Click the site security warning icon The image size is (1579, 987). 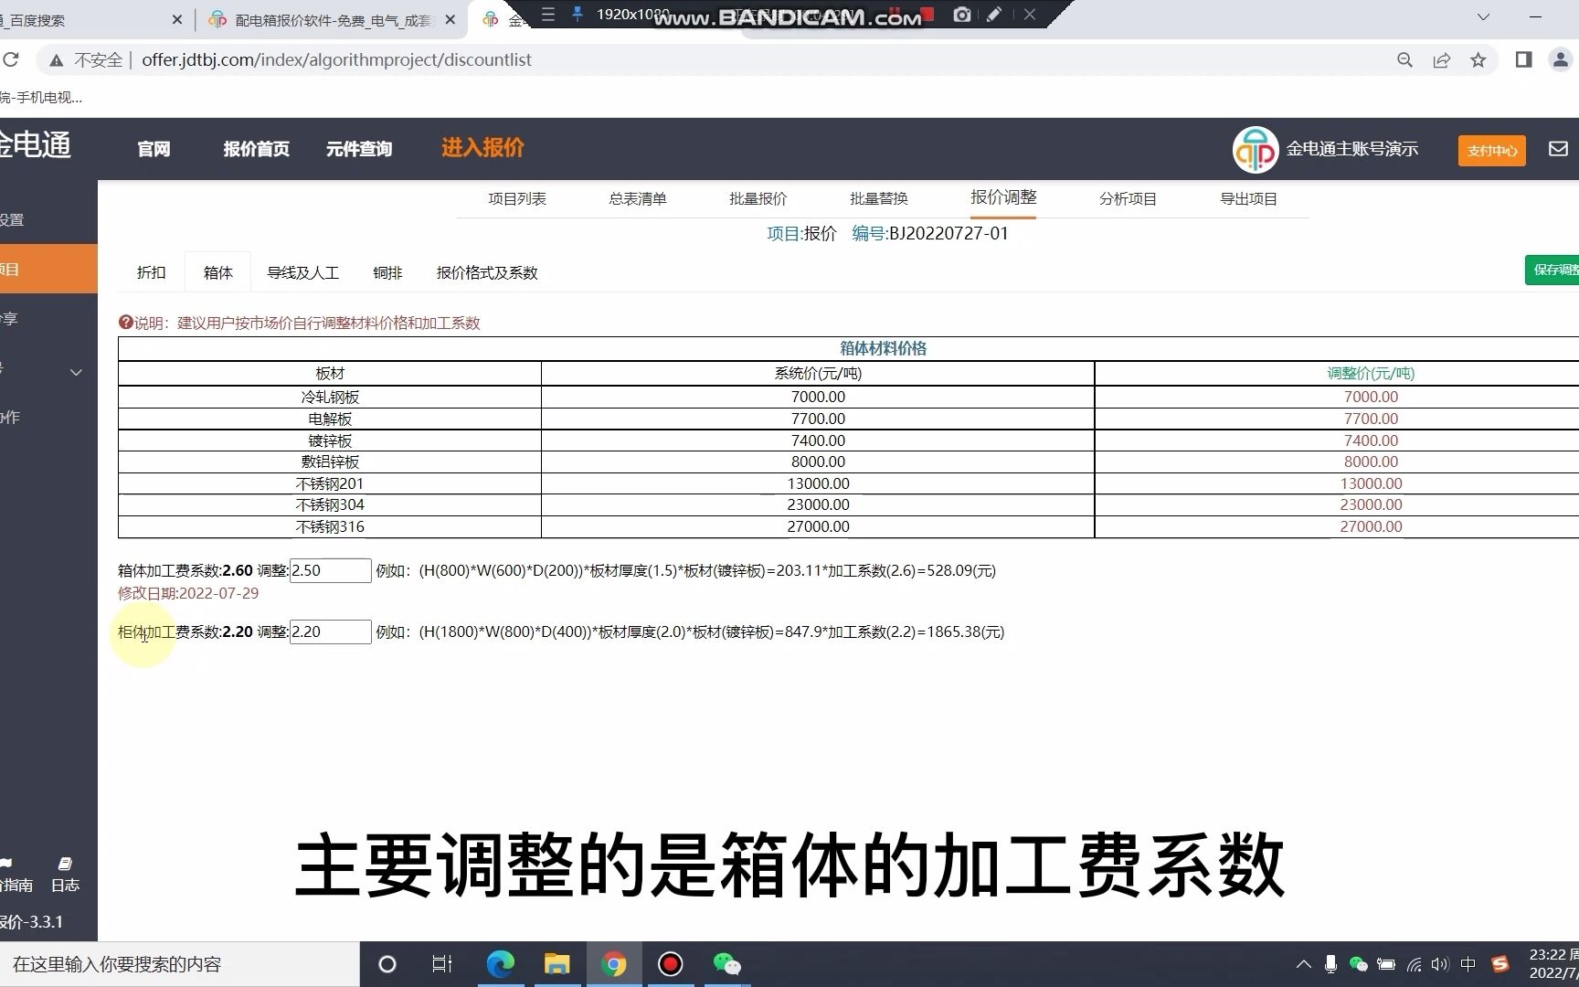click(57, 60)
